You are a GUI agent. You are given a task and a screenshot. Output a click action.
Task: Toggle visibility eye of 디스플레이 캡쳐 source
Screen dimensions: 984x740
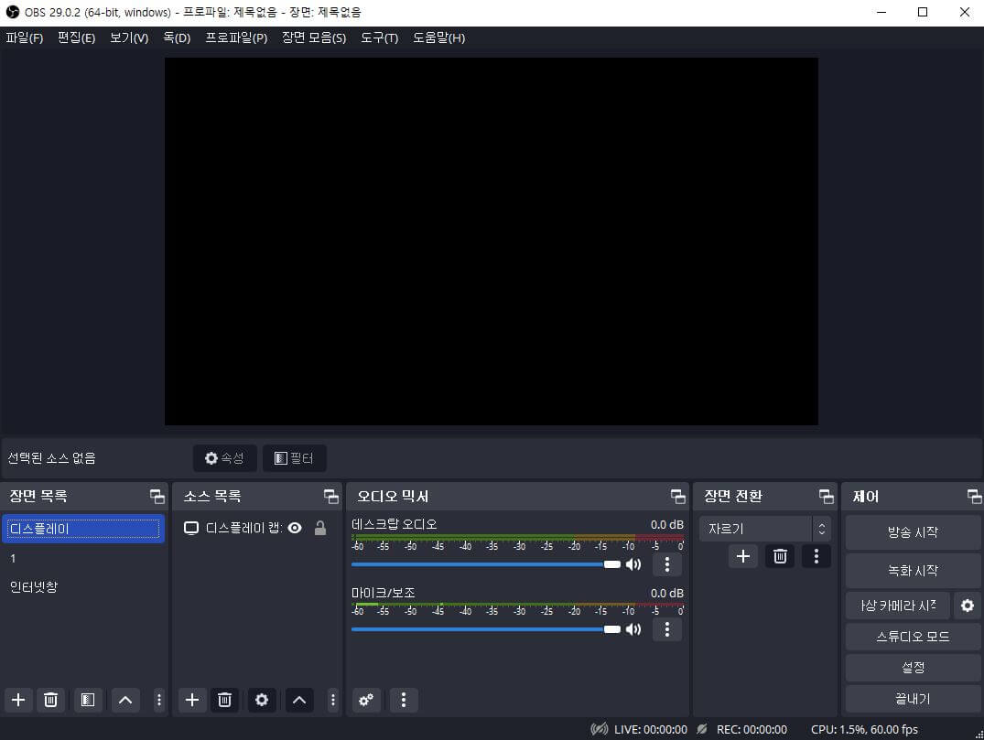coord(295,528)
